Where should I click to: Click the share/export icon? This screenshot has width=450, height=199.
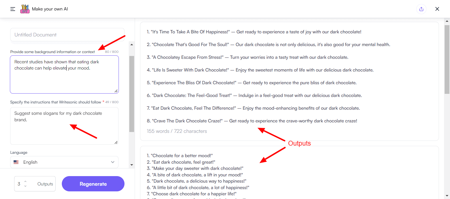421,9
